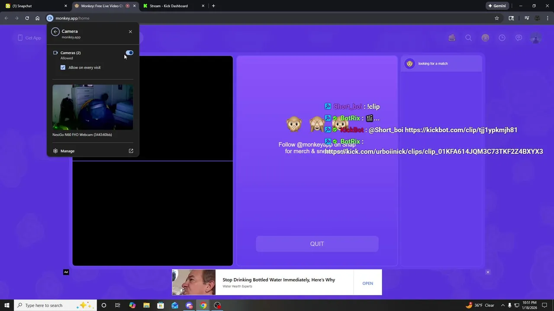Close the Kick Dashboard tab

click(203, 6)
